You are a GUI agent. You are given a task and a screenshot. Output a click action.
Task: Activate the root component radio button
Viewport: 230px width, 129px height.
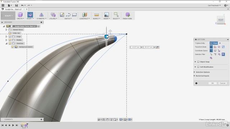point(38,26)
